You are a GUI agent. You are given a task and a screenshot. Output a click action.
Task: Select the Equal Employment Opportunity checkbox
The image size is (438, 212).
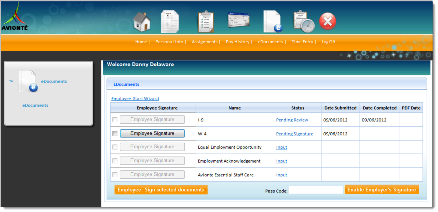point(115,147)
